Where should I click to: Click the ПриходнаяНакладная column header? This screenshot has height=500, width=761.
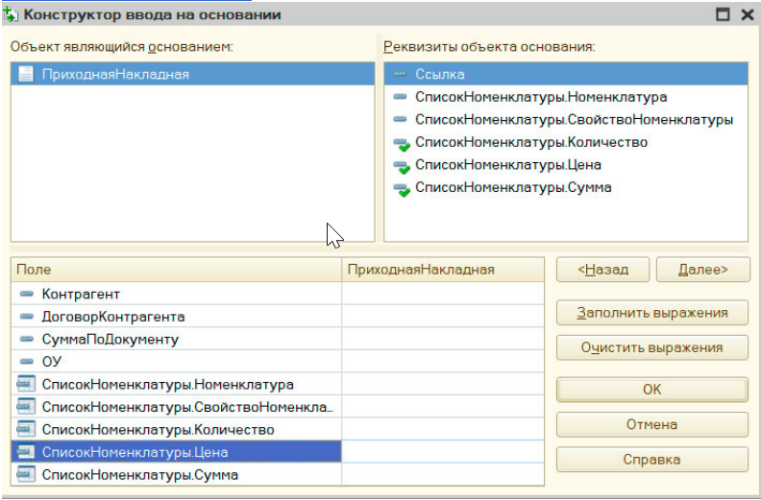click(x=443, y=270)
